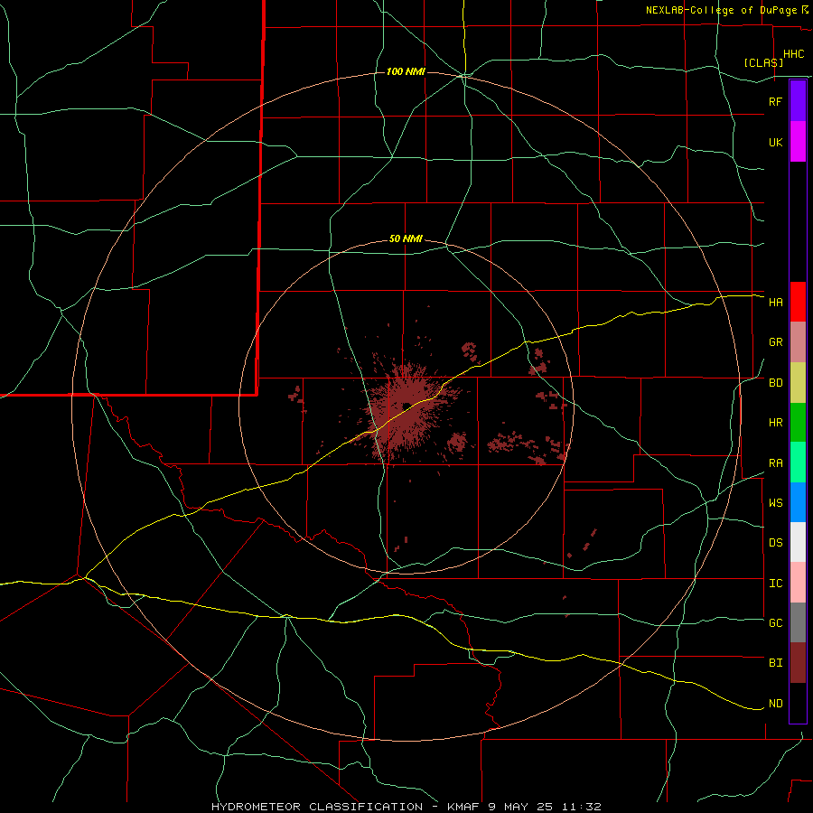The height and width of the screenshot is (813, 813).
Task: Click the purple RF color swatch
Action: click(x=798, y=101)
